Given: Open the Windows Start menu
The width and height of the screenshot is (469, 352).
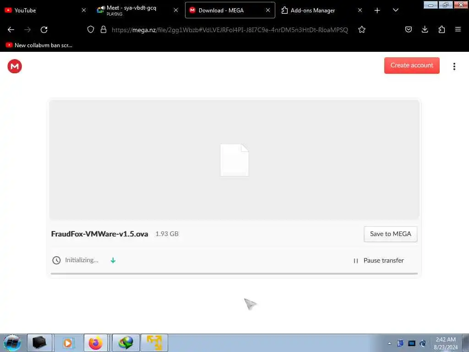Looking at the screenshot, I should 12,343.
